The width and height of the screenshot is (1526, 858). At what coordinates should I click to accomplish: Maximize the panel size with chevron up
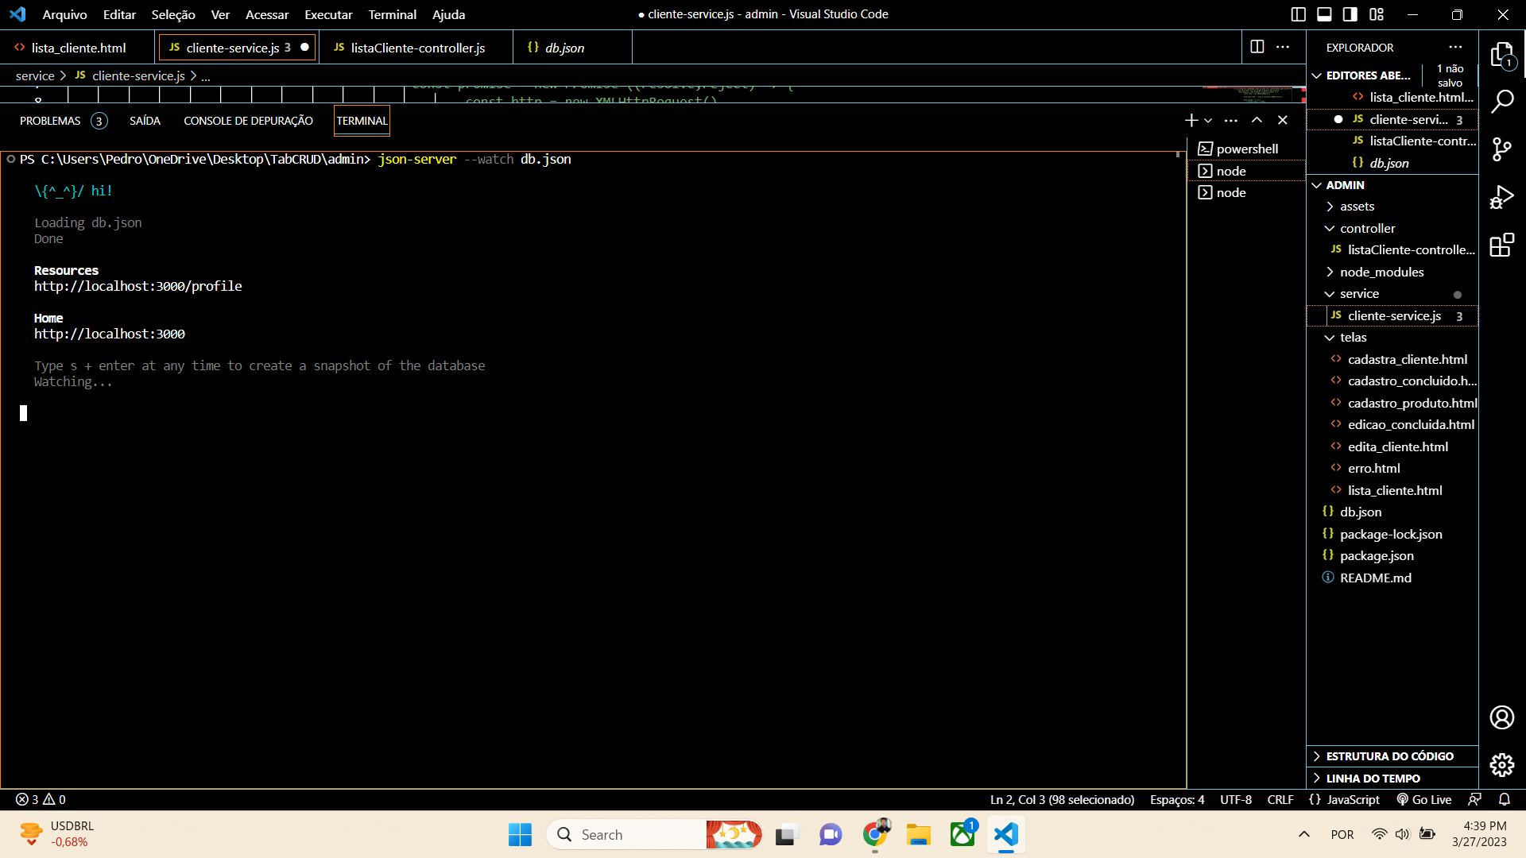pyautogui.click(x=1257, y=120)
